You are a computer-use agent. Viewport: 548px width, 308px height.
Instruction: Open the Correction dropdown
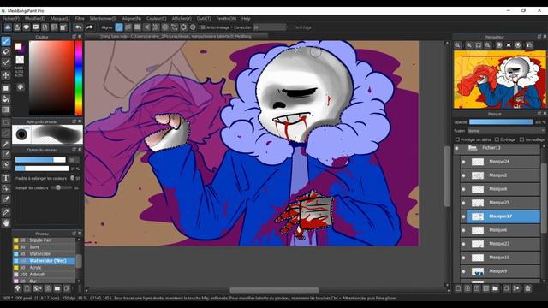point(270,27)
